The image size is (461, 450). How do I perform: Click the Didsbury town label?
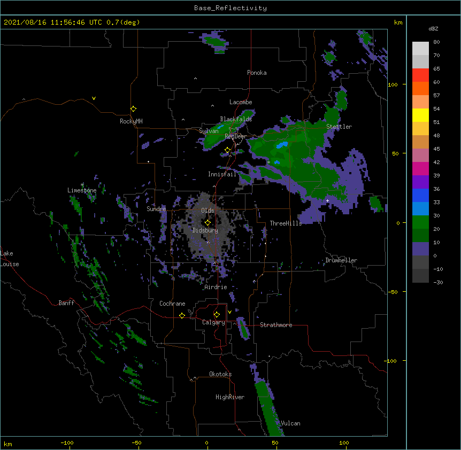(205, 230)
